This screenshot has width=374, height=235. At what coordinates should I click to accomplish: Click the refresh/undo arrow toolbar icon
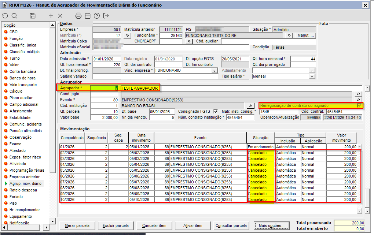(5, 16)
